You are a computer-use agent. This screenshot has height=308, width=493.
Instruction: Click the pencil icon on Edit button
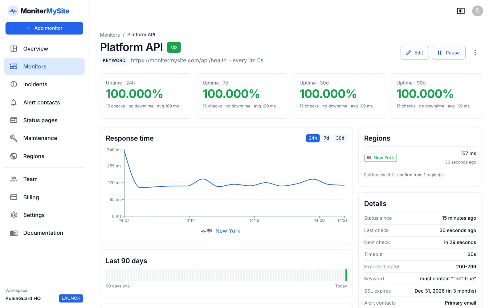click(x=408, y=53)
